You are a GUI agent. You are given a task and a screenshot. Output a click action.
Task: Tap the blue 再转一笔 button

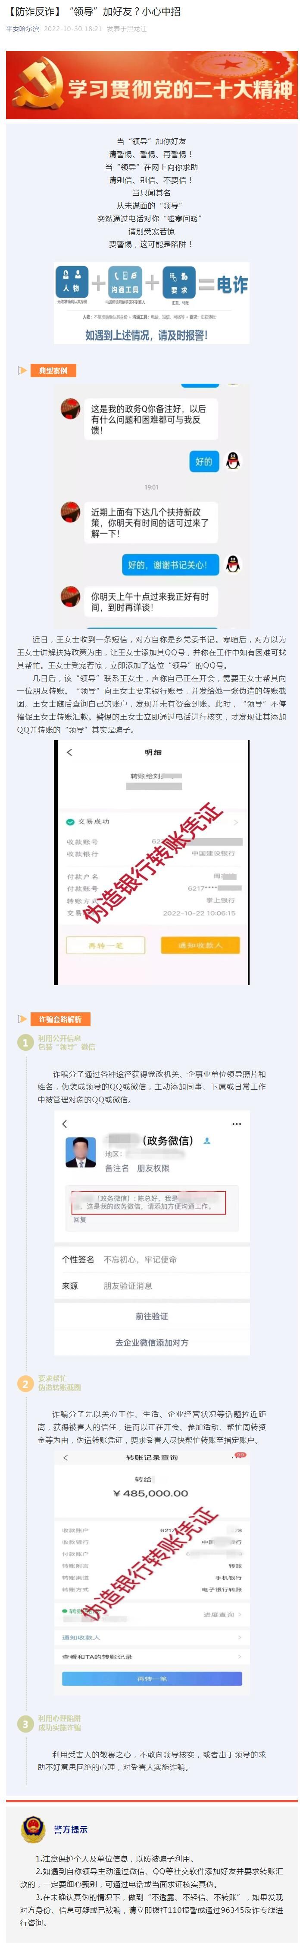click(x=152, y=1678)
